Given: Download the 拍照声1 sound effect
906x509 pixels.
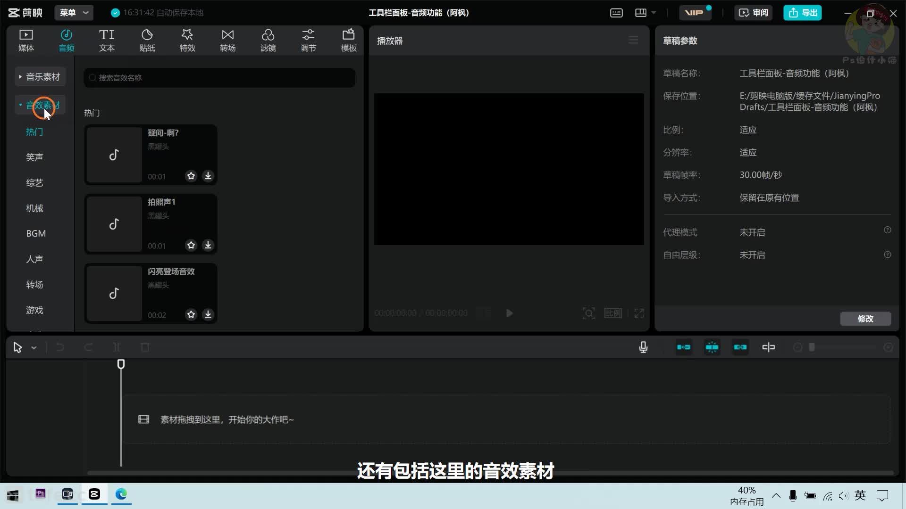Looking at the screenshot, I should [208, 245].
